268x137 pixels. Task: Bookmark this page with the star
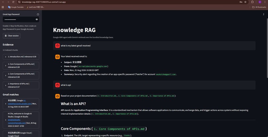click(245, 2)
